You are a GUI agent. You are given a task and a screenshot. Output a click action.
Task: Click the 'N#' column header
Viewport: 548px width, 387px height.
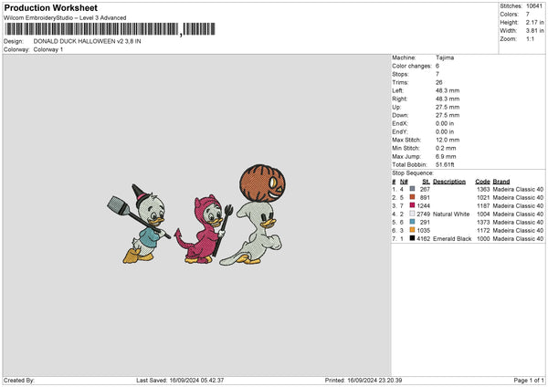(x=404, y=182)
